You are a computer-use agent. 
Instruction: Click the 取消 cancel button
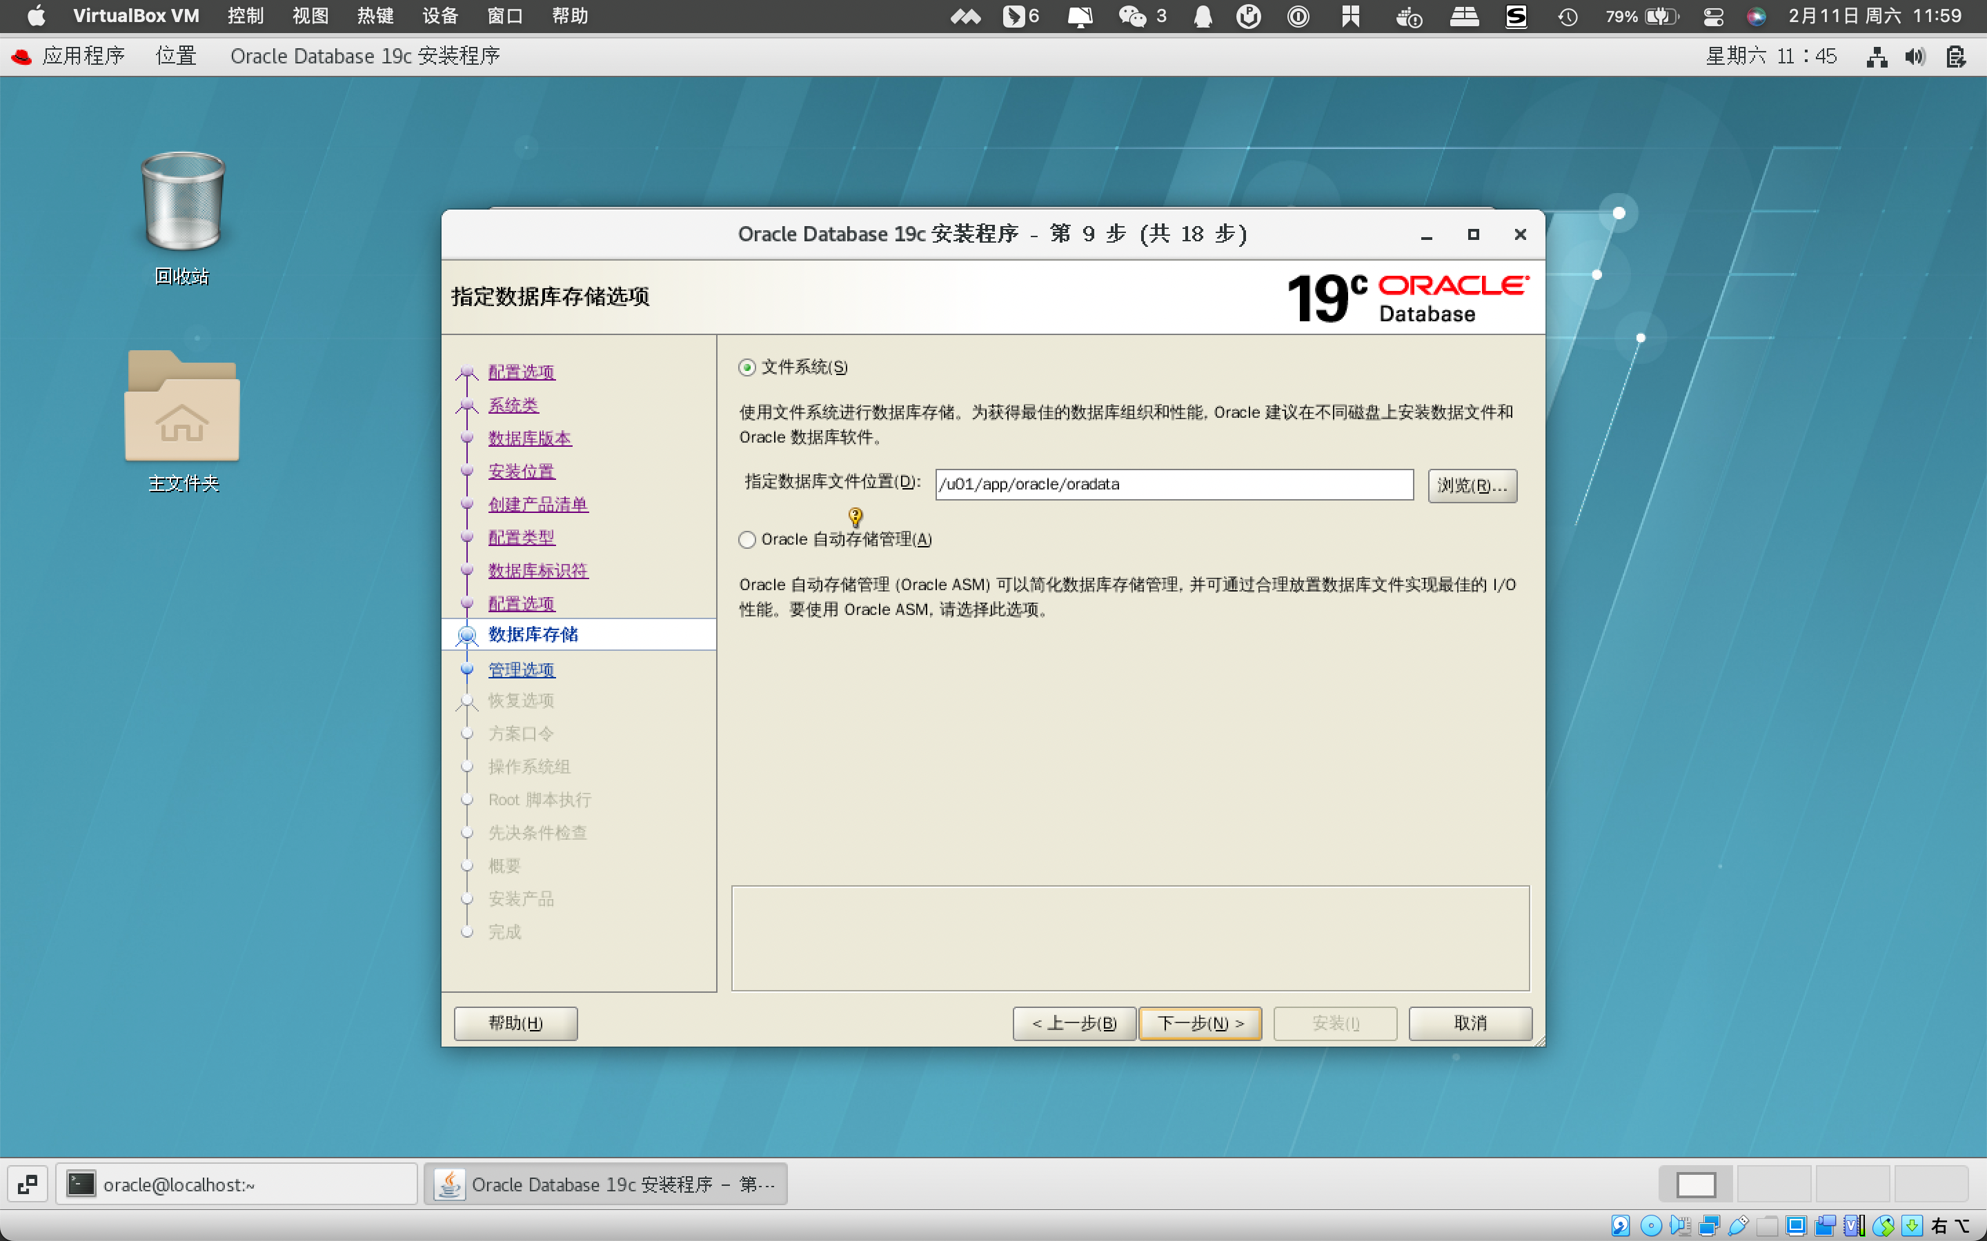tap(1470, 1022)
